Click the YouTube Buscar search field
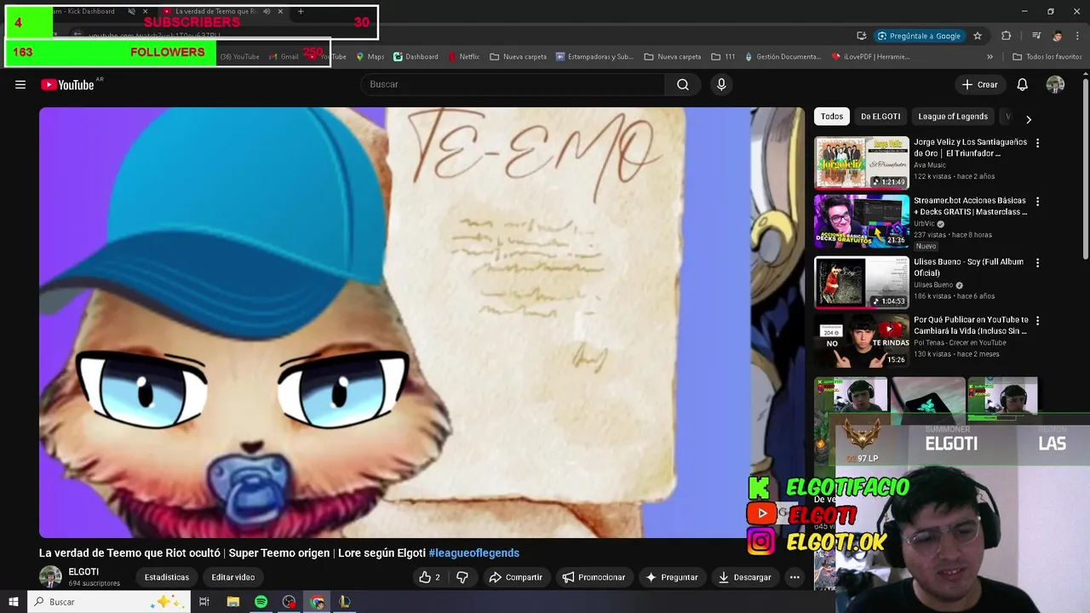 pyautogui.click(x=513, y=84)
